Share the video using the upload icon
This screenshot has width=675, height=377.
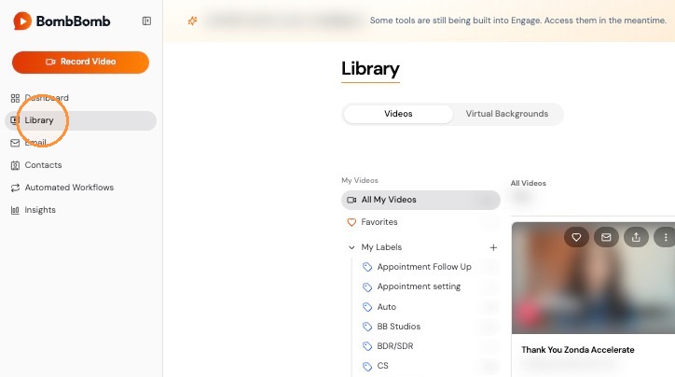[x=636, y=237]
